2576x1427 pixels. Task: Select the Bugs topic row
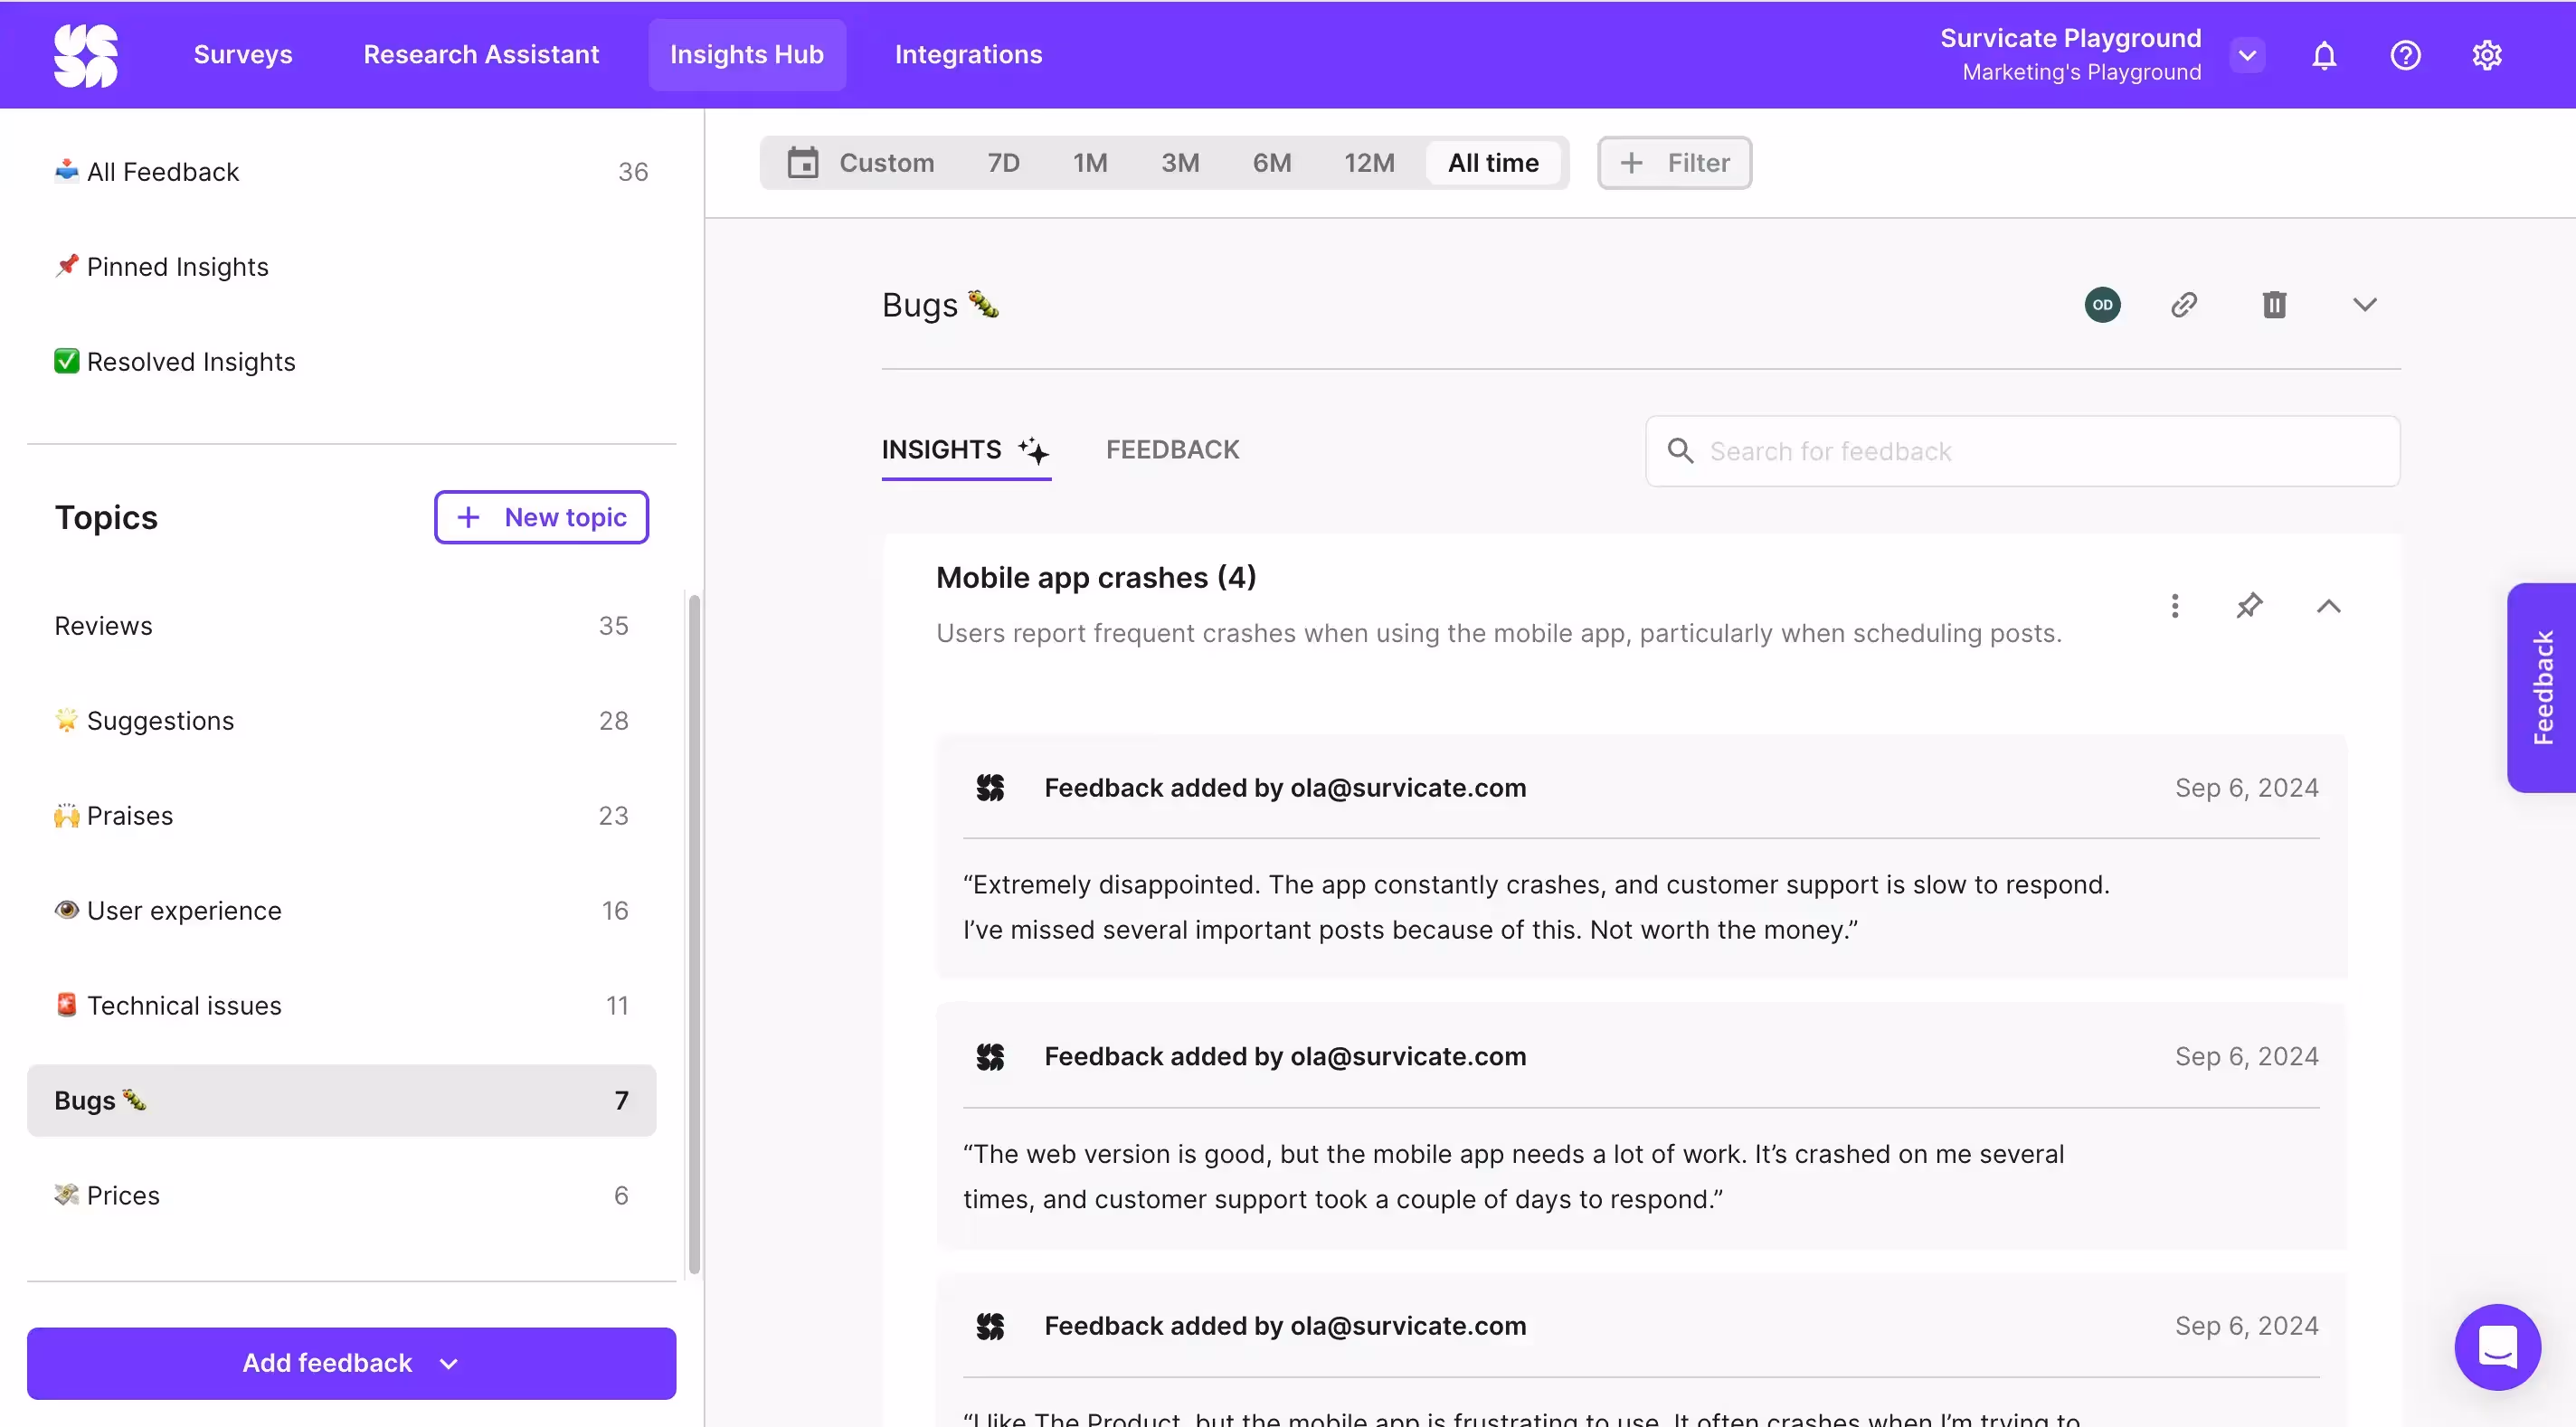coord(342,1100)
